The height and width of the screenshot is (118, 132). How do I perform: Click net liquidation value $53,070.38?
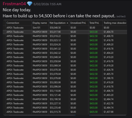click(x=55, y=70)
